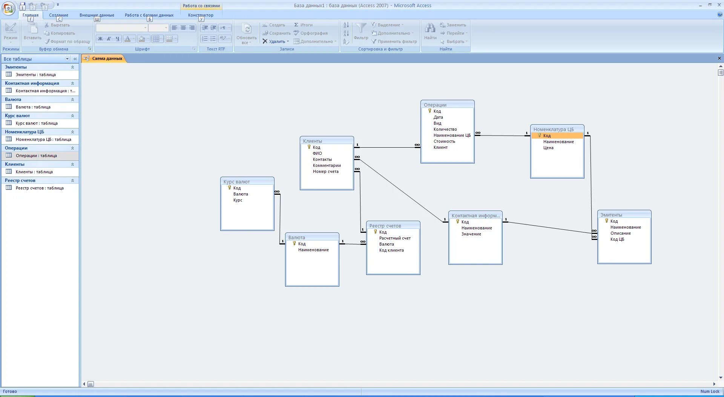Select the Схема данных document tab
The height and width of the screenshot is (397, 724).
point(104,58)
